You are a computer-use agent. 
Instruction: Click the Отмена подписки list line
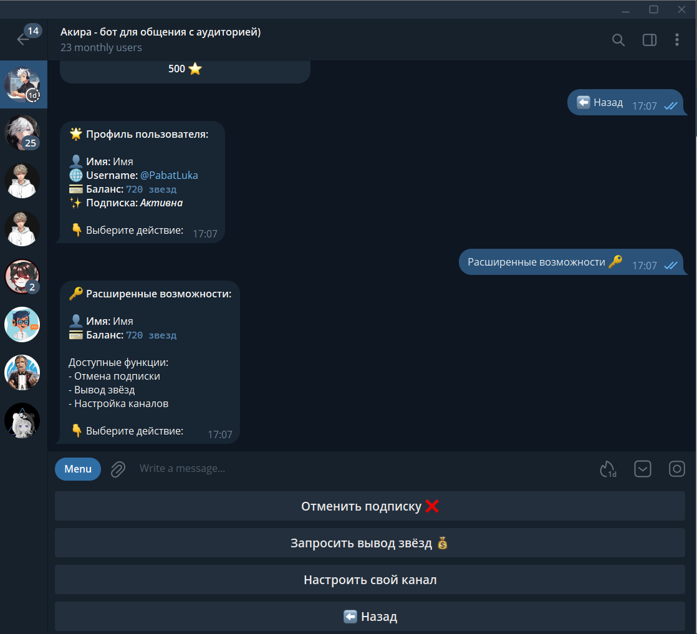point(114,376)
